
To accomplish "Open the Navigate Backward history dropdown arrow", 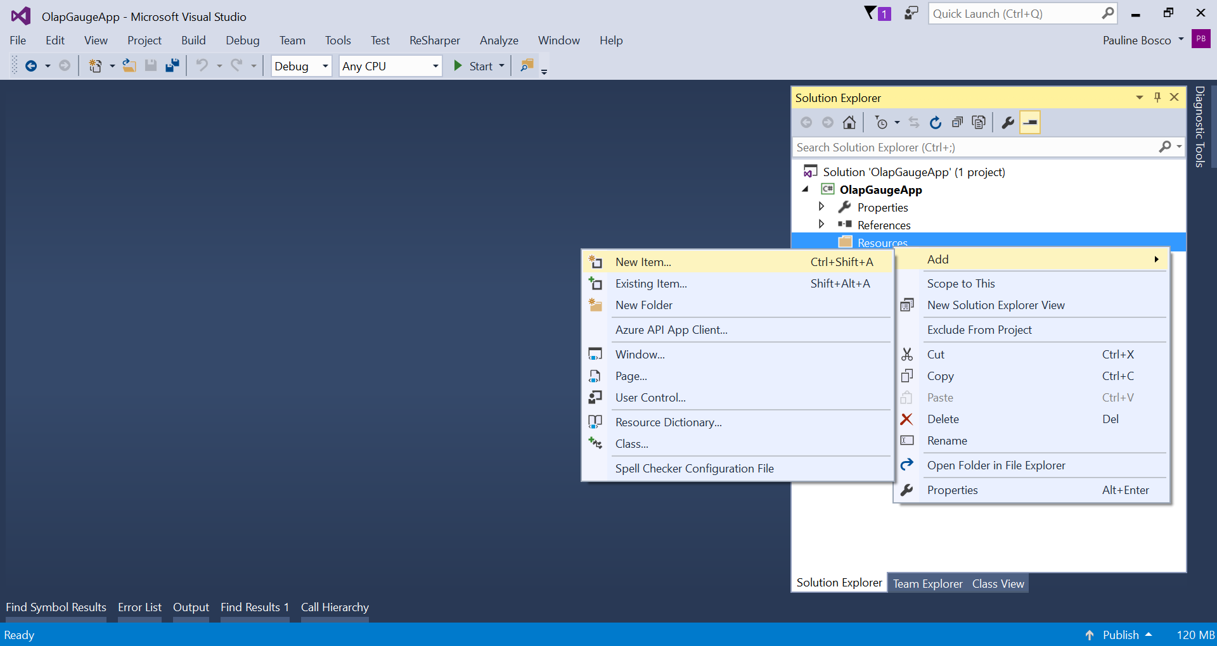I will point(48,66).
